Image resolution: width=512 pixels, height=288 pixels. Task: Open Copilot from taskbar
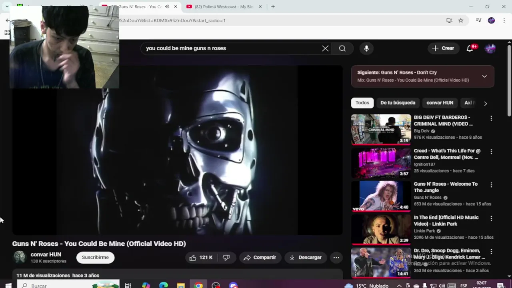[146, 286]
